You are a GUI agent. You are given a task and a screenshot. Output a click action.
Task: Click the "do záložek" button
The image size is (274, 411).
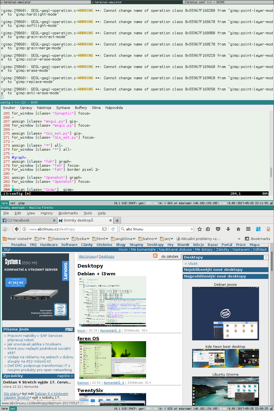(170, 256)
